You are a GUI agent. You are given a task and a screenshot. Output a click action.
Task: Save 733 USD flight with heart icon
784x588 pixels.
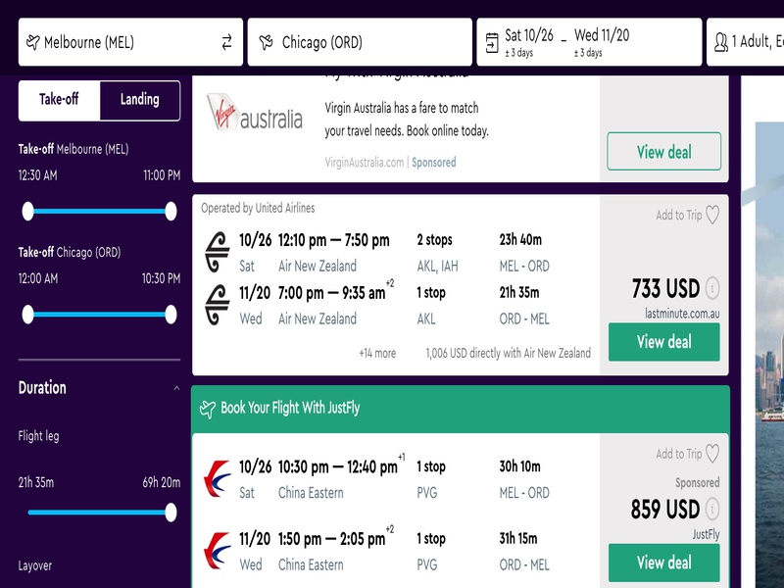point(712,215)
